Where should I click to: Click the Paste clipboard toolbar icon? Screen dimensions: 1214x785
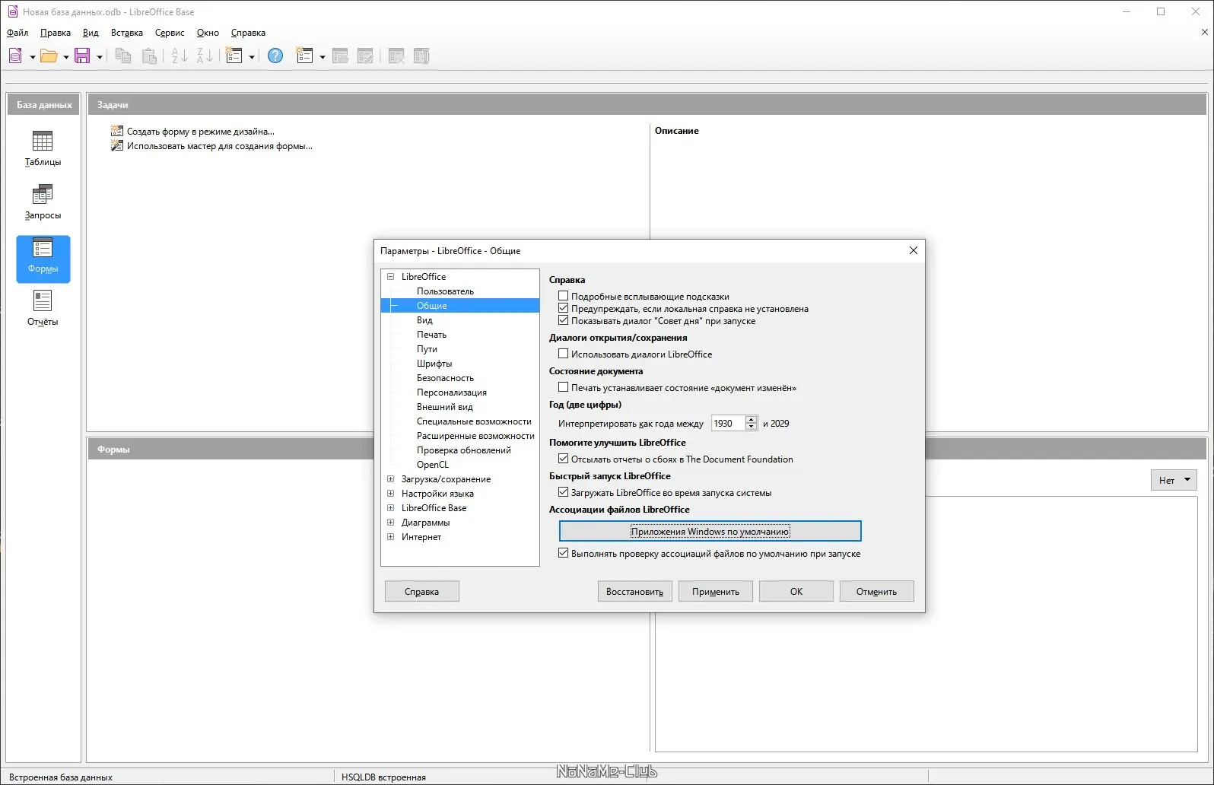click(150, 56)
